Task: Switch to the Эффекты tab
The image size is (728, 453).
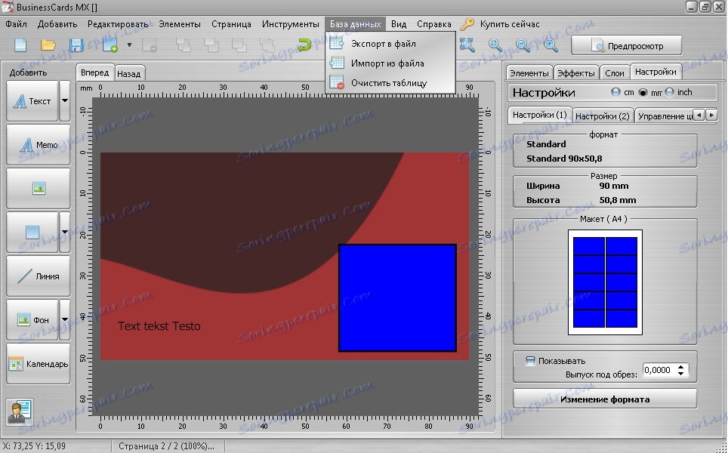Action: (575, 72)
